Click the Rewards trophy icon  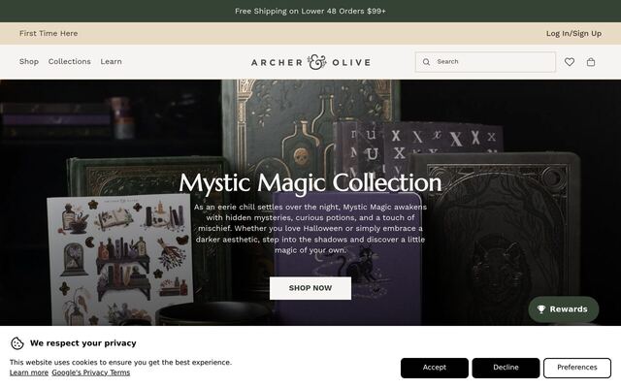(541, 309)
